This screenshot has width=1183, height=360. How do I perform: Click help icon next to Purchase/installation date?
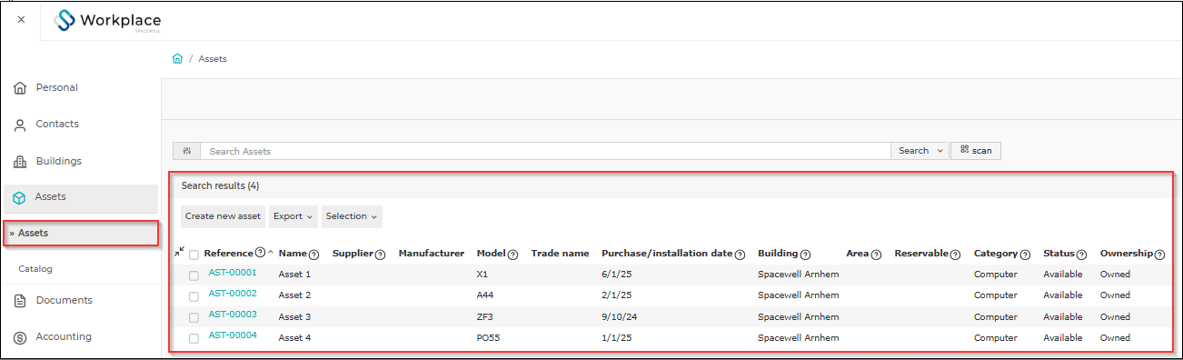[x=740, y=255]
